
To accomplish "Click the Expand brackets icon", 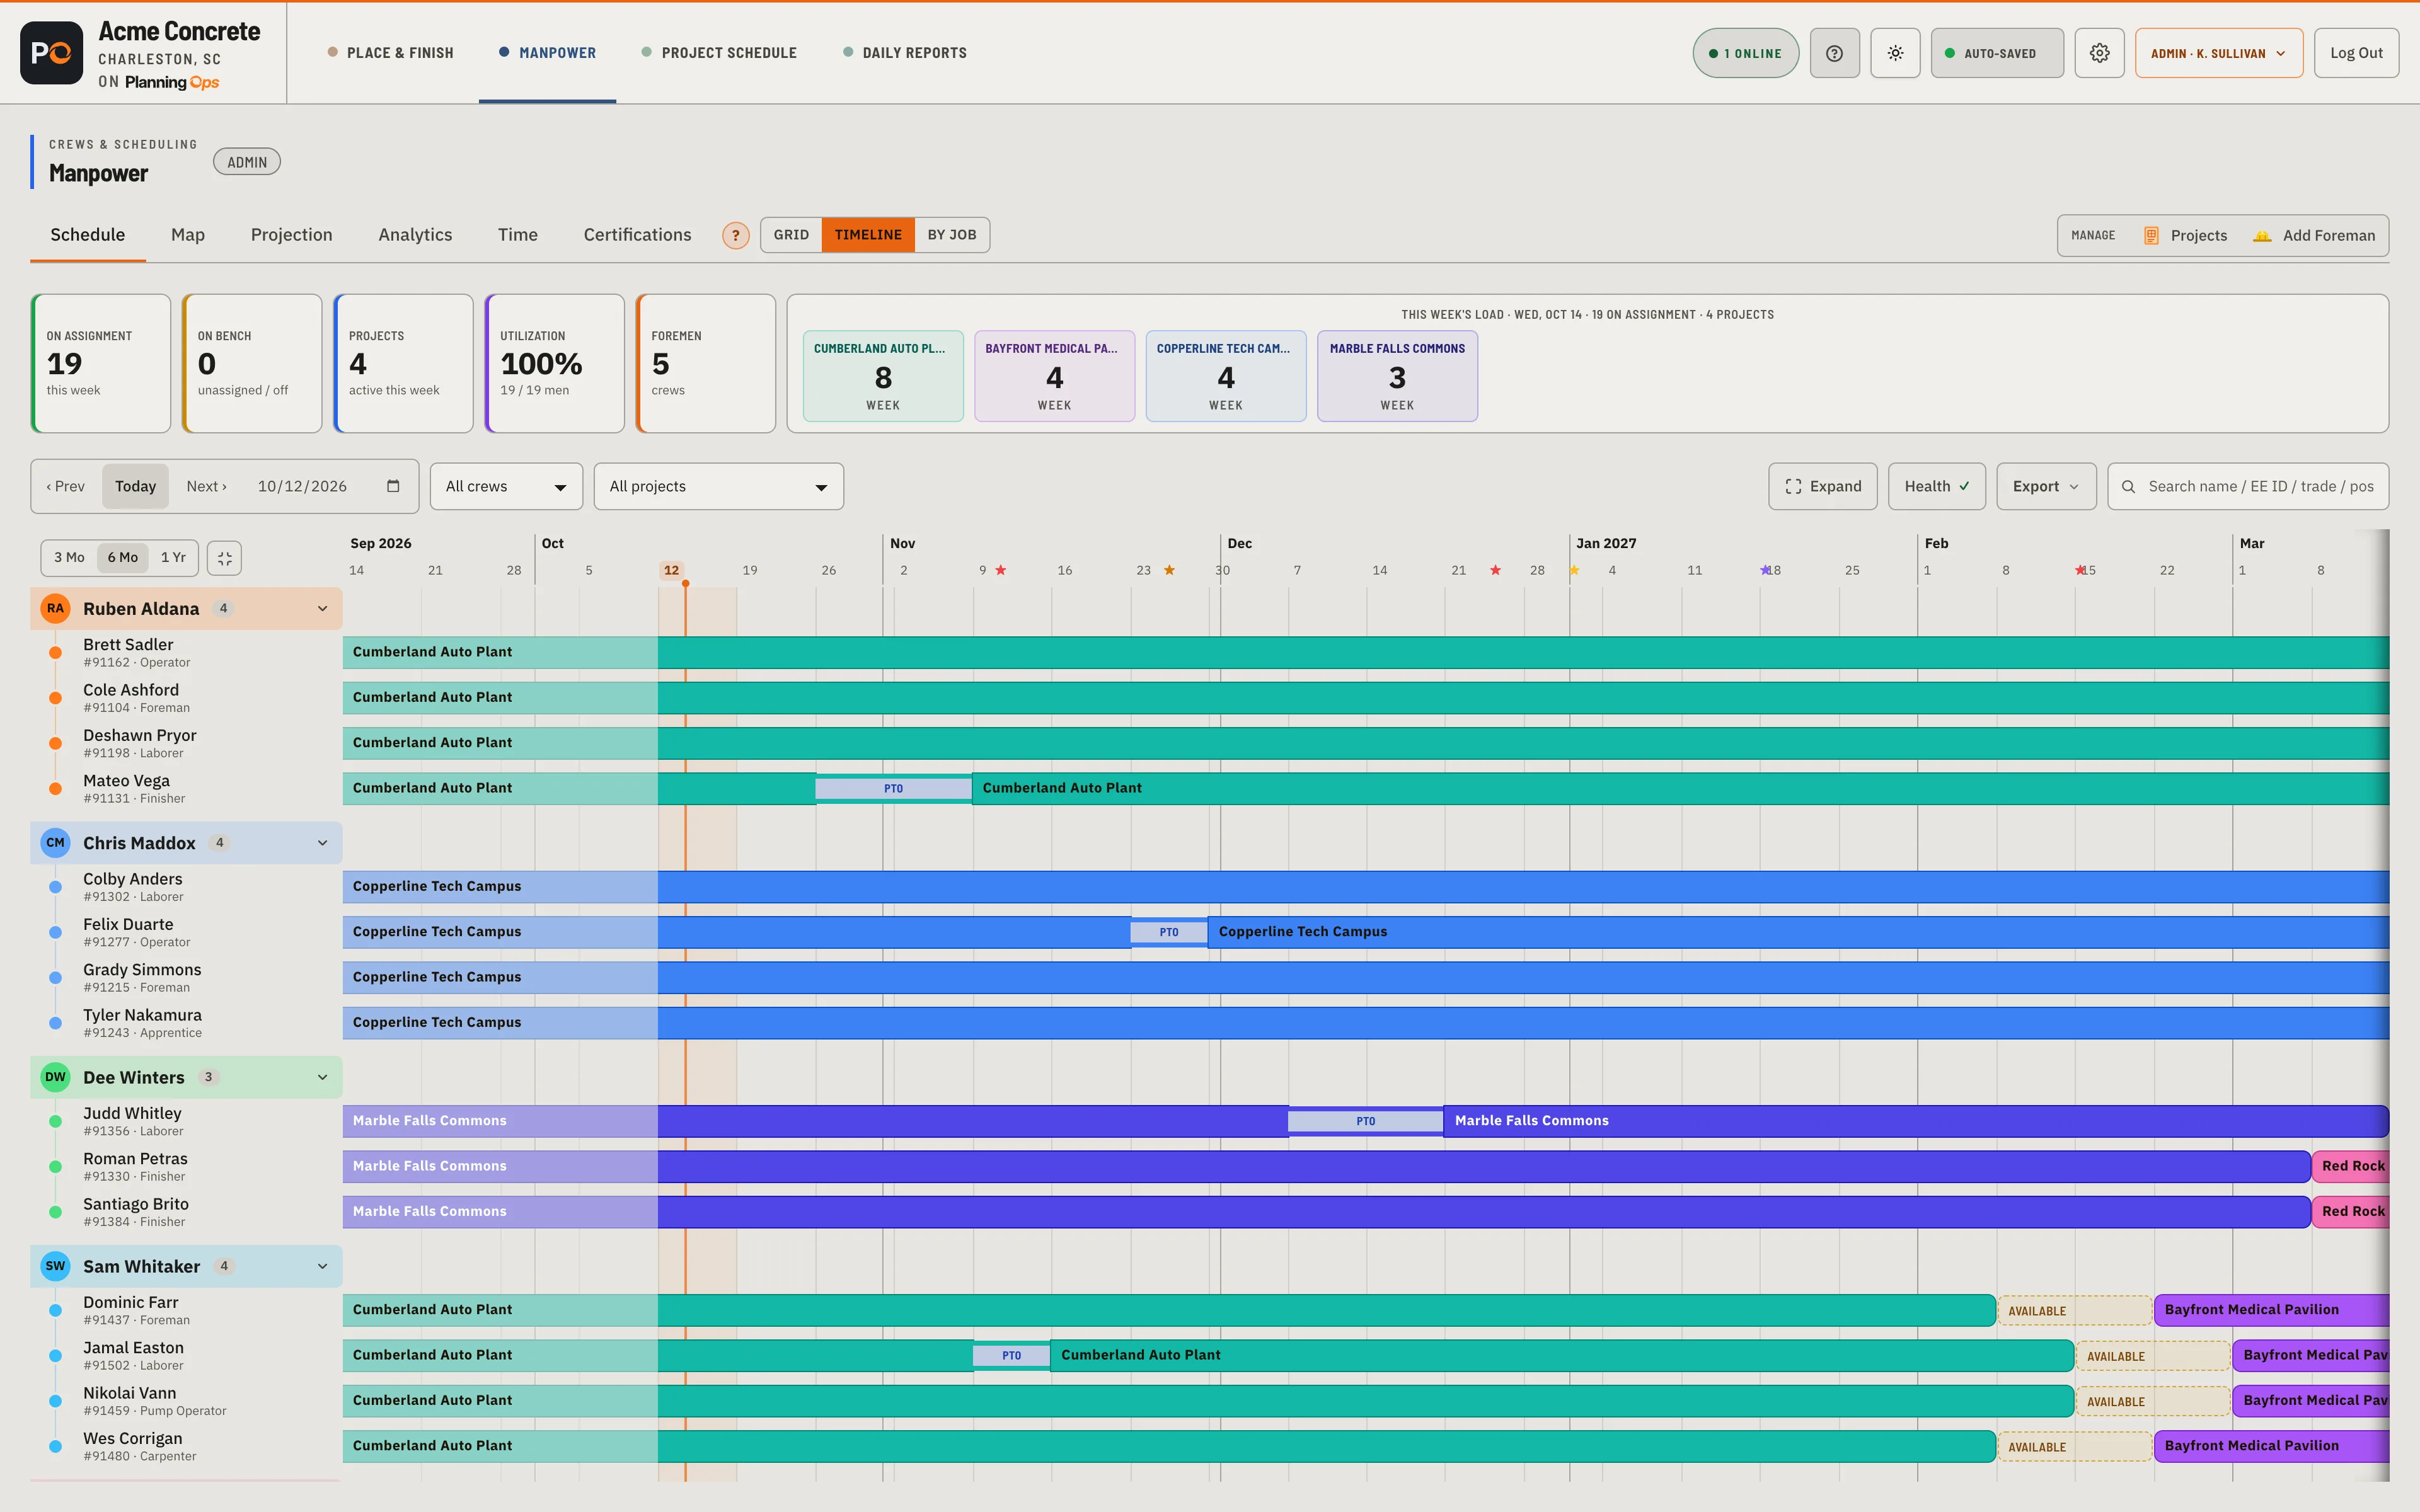I will click(x=1793, y=487).
